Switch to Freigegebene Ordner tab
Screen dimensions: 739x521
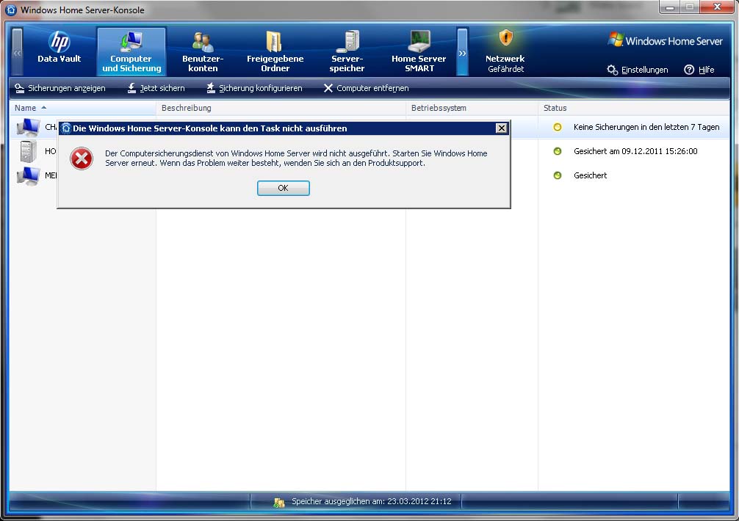click(275, 52)
